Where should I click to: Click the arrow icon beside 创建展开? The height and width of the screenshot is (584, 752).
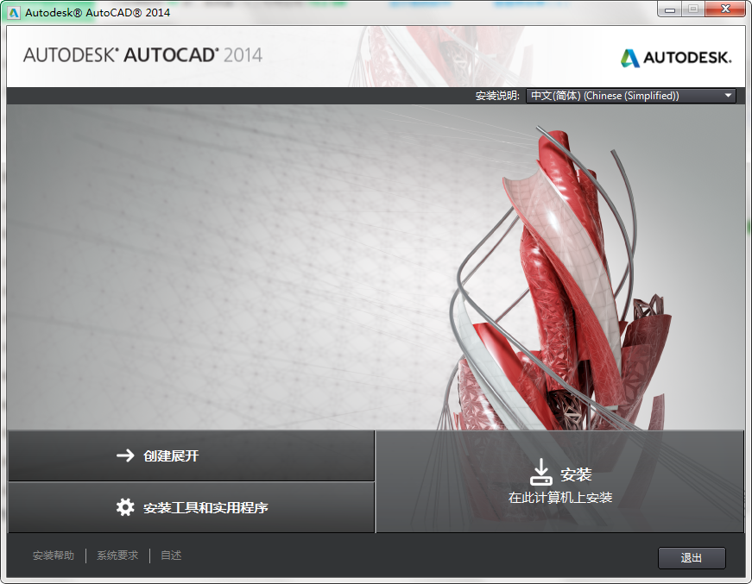pos(126,455)
